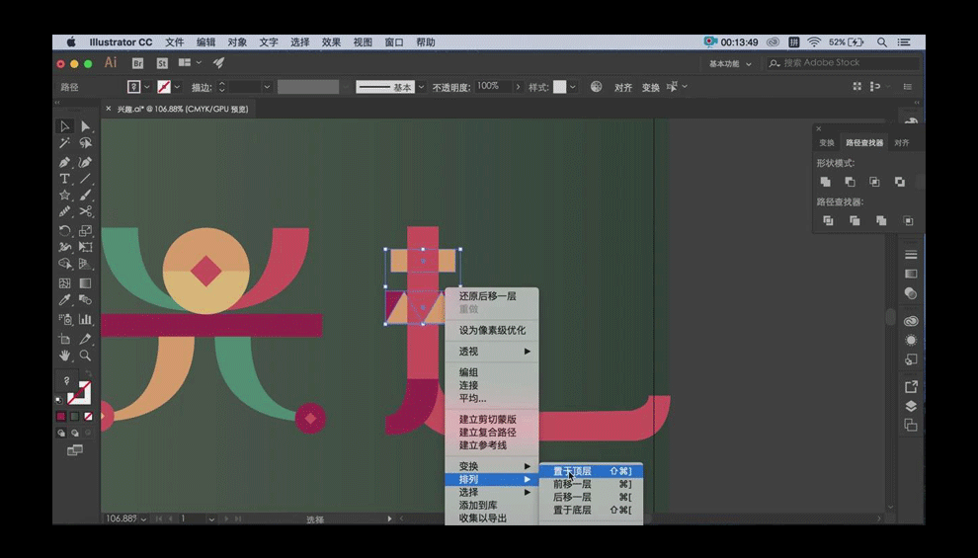Select the Zoom magnifier tool

(86, 355)
